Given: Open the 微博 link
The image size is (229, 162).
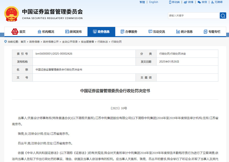Looking at the screenshot, I should pos(191,2).
